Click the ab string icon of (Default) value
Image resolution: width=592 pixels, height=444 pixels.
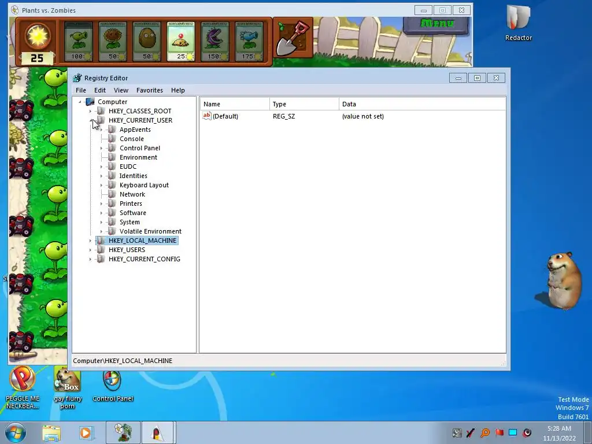(x=207, y=116)
